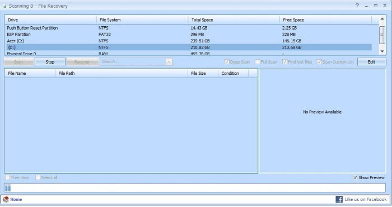
Task: Click the Facebook logo icon
Action: (x=339, y=199)
